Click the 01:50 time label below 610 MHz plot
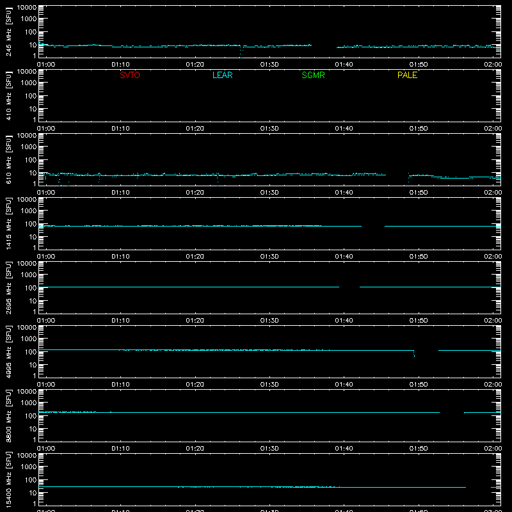Image resolution: width=512 pixels, height=512 pixels. (x=419, y=193)
